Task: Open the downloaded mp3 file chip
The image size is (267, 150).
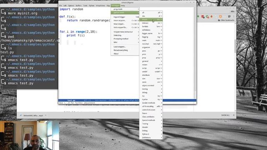Action: point(32,115)
